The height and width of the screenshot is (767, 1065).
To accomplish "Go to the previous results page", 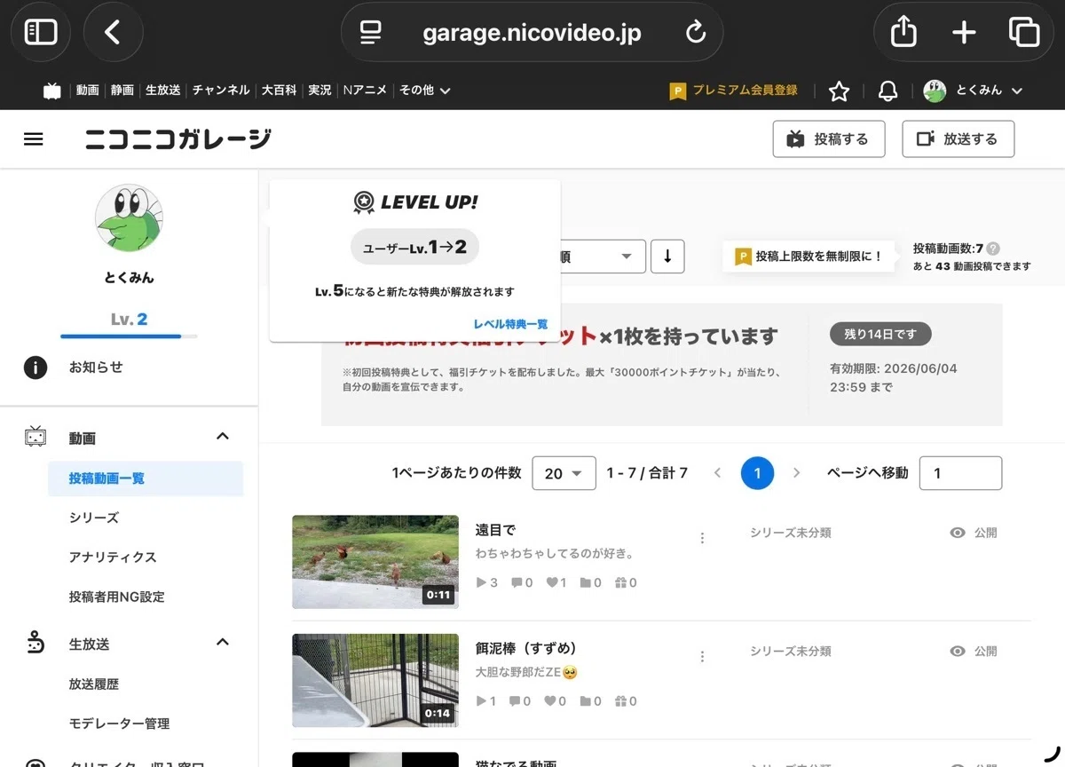I will [718, 473].
